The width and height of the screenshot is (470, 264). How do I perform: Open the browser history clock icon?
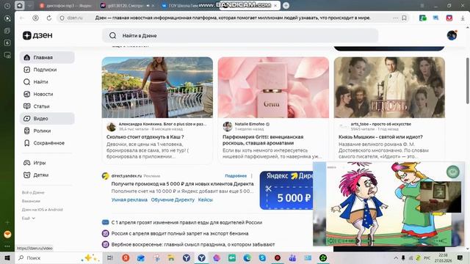pyautogui.click(x=7, y=6)
